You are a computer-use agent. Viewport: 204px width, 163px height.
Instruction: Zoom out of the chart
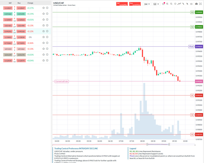pyautogui.click(x=171, y=4)
